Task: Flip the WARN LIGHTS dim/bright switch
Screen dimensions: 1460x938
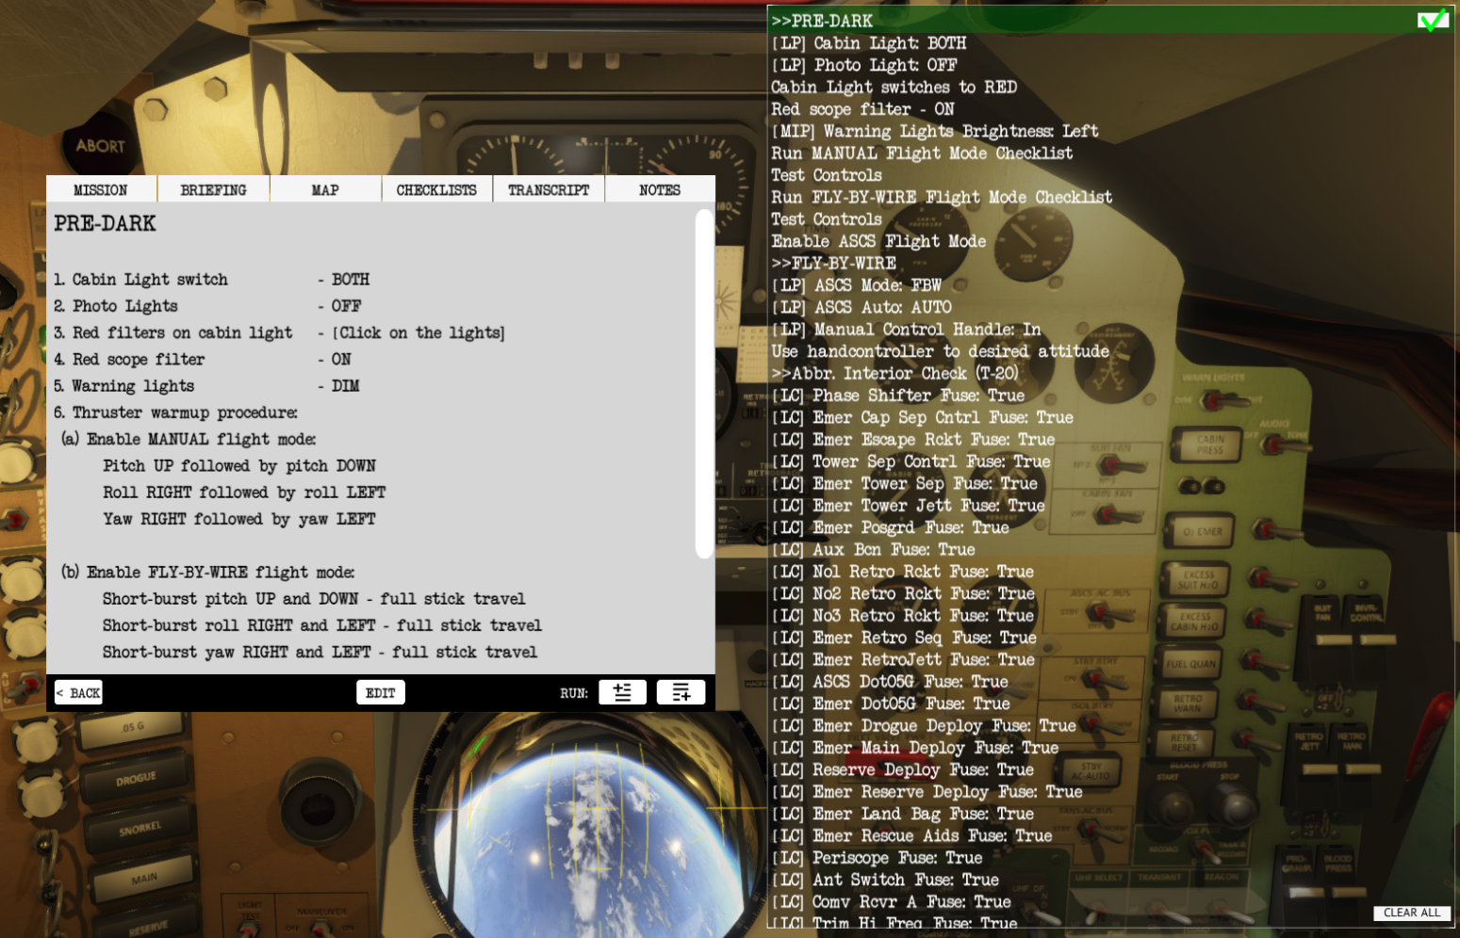Action: (1222, 401)
